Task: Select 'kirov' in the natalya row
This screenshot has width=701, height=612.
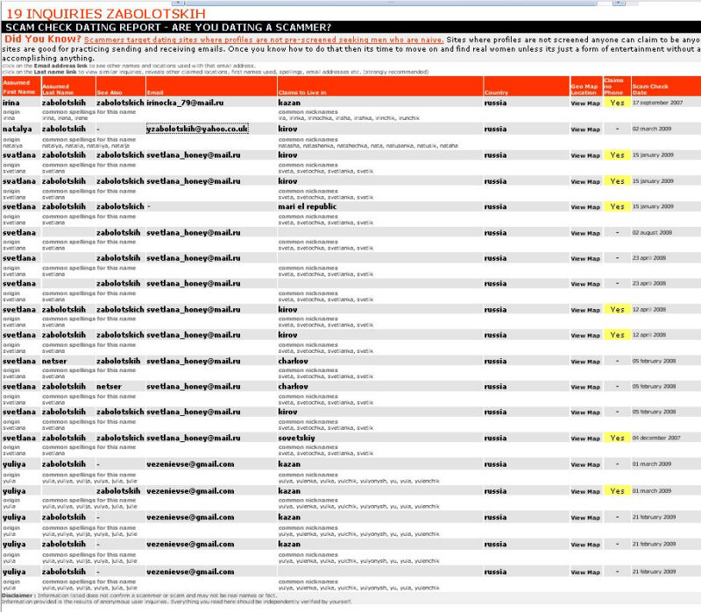Action: point(287,129)
